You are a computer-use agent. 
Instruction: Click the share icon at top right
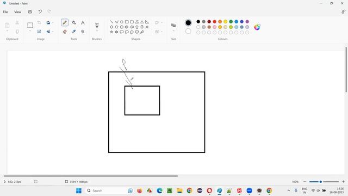coord(343,12)
